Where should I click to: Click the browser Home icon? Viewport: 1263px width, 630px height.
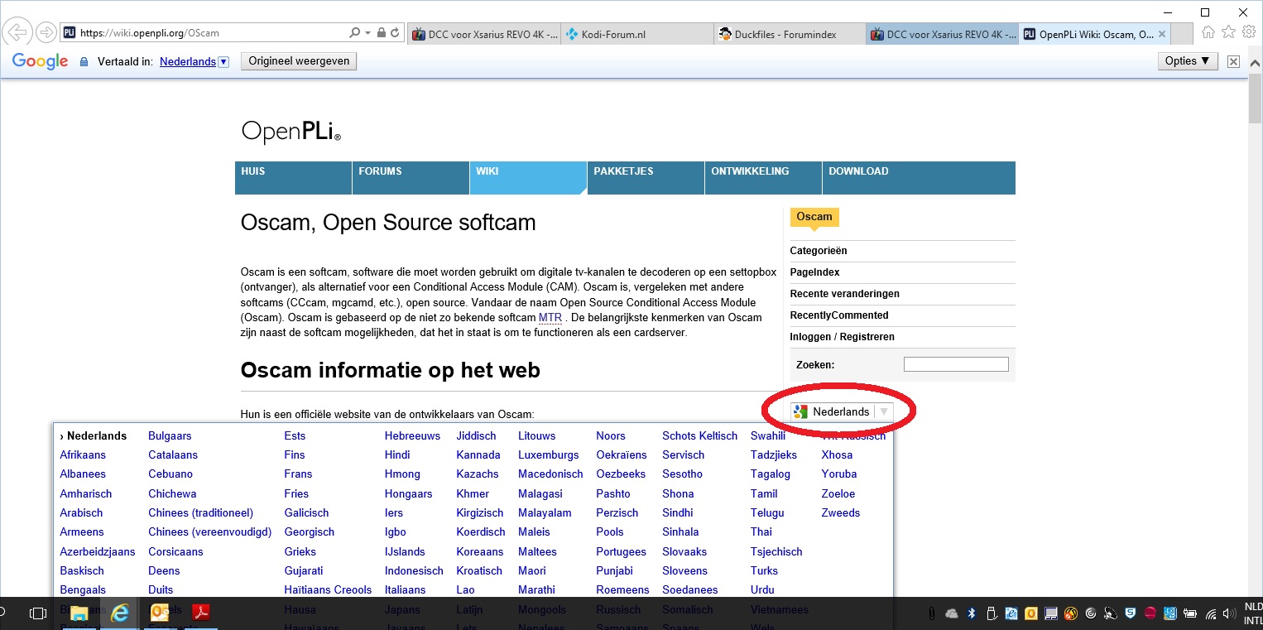point(1208,32)
